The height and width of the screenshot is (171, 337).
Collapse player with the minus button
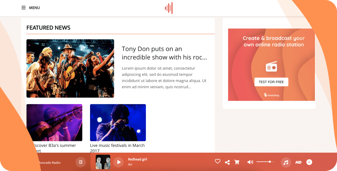coord(309,162)
